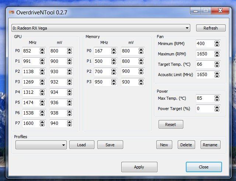Increase GPU P6 mV with spinner up arrow
This screenshot has width=236, height=181.
(x=69, y=112)
